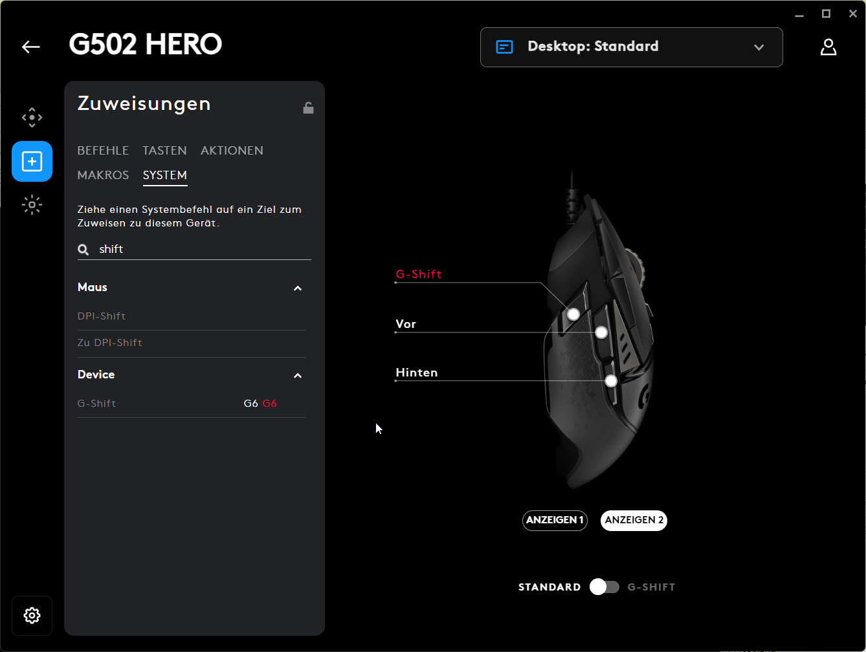
Task: Select the assignments plus sidebar icon
Action: (x=32, y=161)
